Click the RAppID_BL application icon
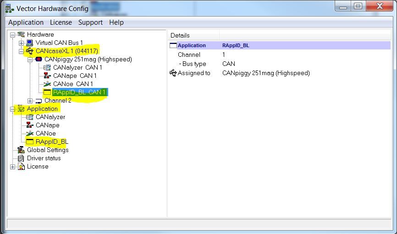The image size is (397, 234). pos(30,141)
